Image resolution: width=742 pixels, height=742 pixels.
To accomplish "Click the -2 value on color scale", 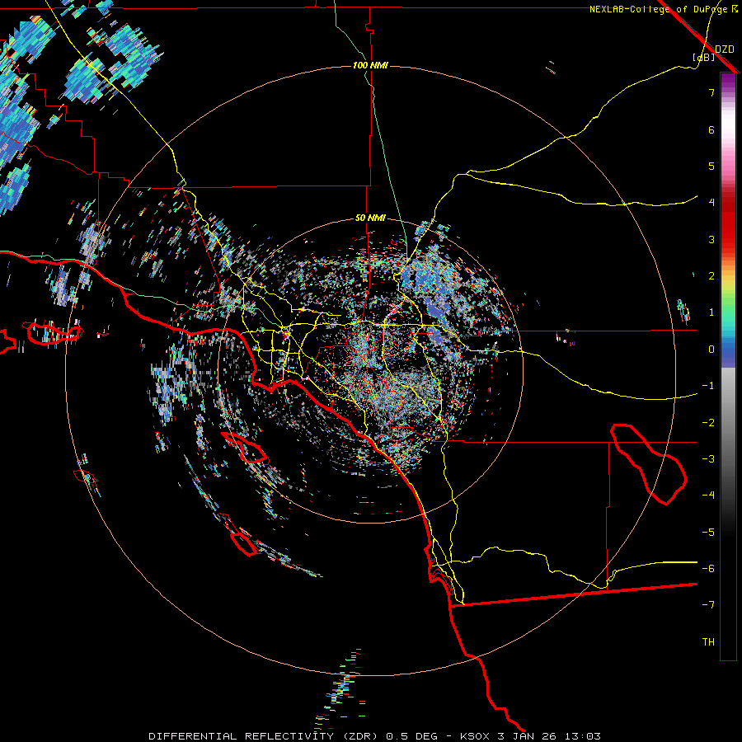I will [x=708, y=423].
